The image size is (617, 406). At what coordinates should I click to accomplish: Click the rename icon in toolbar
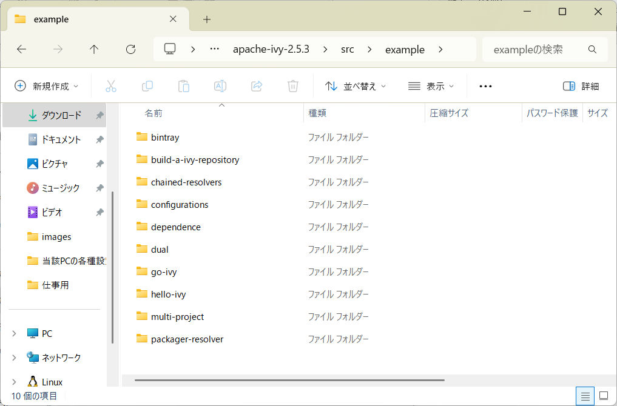click(220, 86)
